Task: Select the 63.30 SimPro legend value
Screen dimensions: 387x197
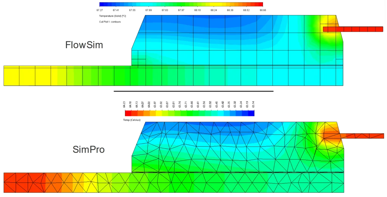Action: [235, 104]
